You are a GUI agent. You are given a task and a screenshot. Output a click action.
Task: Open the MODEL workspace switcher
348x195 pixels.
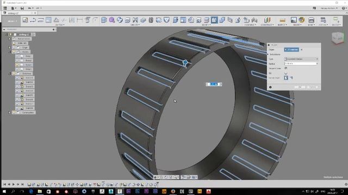(x=12, y=21)
